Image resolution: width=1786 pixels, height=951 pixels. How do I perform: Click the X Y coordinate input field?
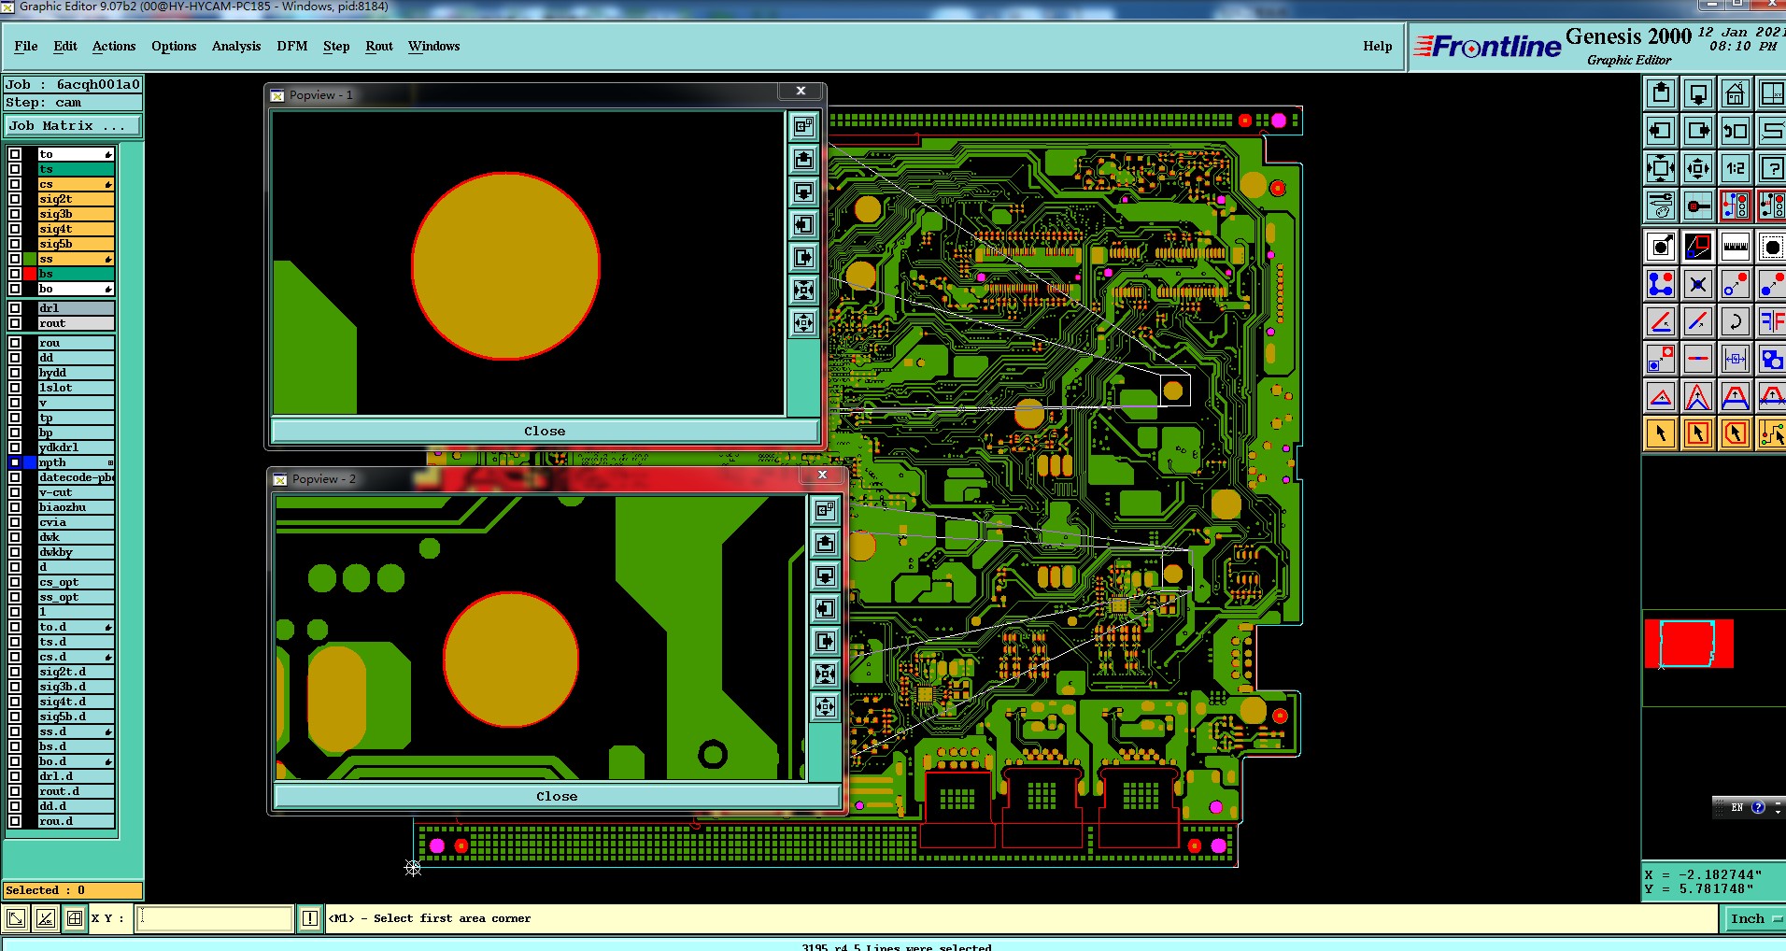(x=216, y=918)
